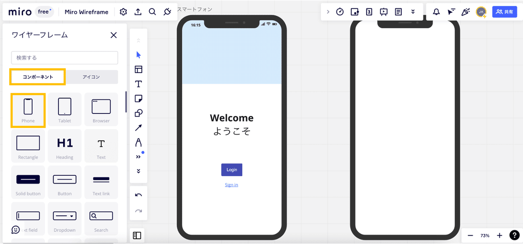Close the ワイヤーフレーム panel
523x244 pixels.
tap(114, 35)
